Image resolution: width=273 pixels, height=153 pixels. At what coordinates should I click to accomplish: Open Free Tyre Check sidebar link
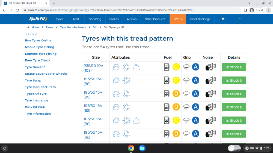38,60
